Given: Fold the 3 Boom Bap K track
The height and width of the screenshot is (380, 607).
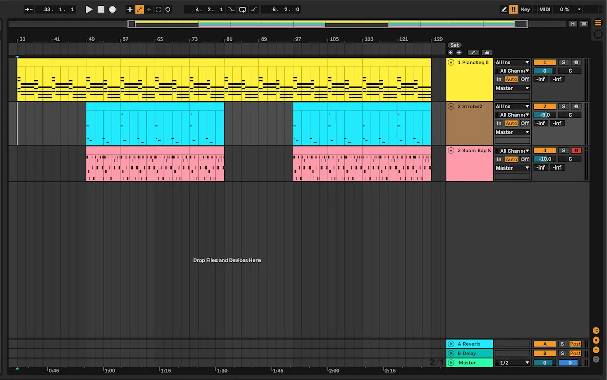Looking at the screenshot, I should [451, 151].
